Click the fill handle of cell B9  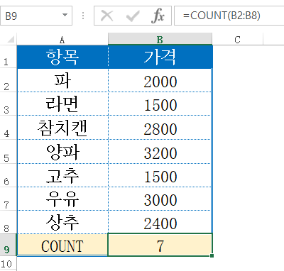212,255
